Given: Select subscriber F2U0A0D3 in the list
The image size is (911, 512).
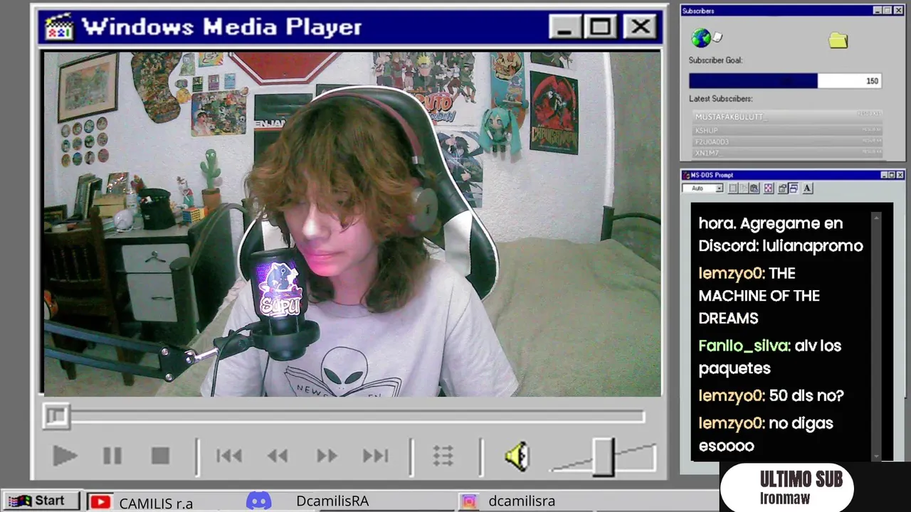Looking at the screenshot, I should 788,142.
